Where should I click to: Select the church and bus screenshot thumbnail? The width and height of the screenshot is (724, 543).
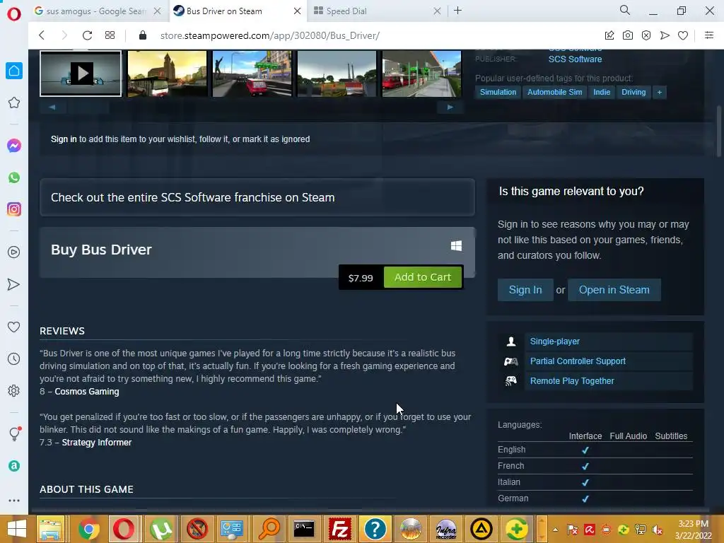pos(167,74)
